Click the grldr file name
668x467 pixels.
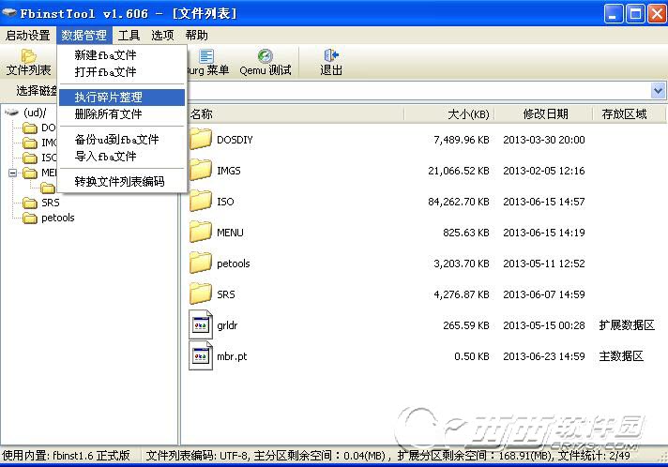point(227,325)
